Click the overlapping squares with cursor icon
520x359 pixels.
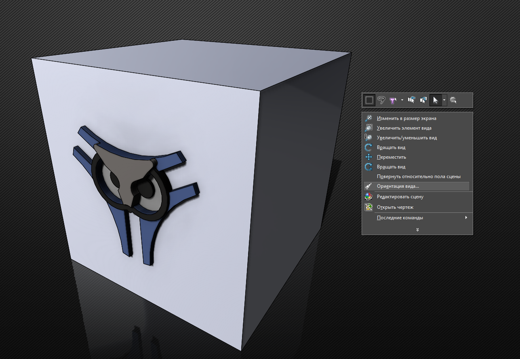click(423, 100)
